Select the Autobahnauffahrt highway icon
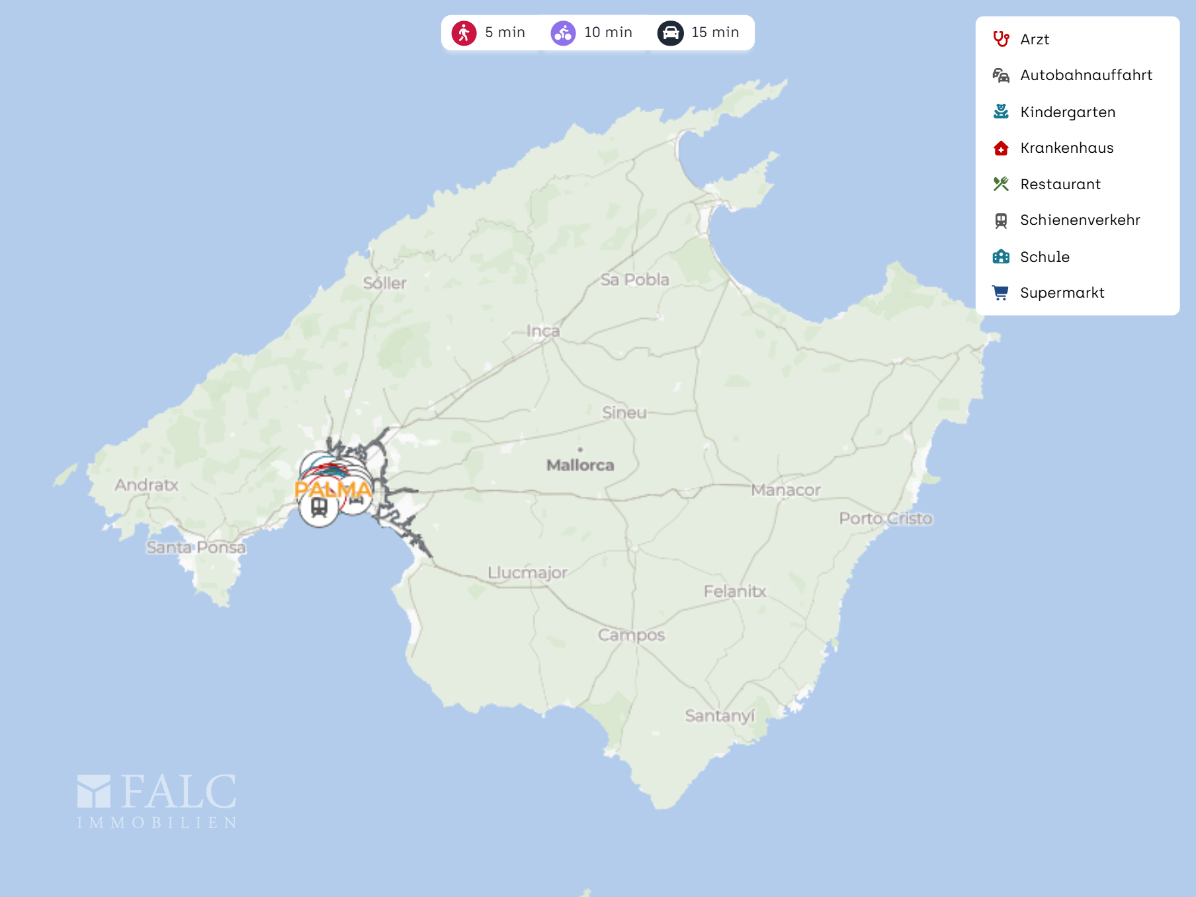The height and width of the screenshot is (897, 1196). click(1001, 75)
